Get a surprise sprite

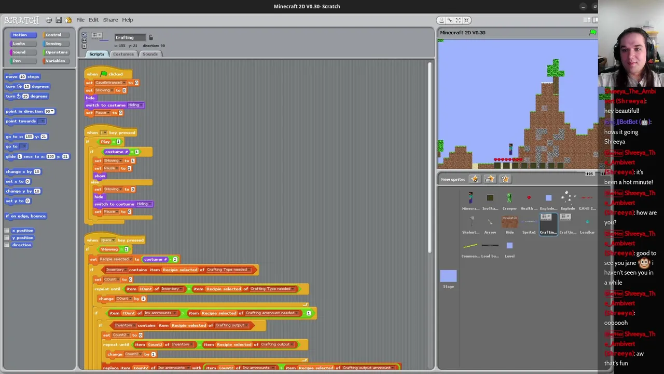(505, 179)
